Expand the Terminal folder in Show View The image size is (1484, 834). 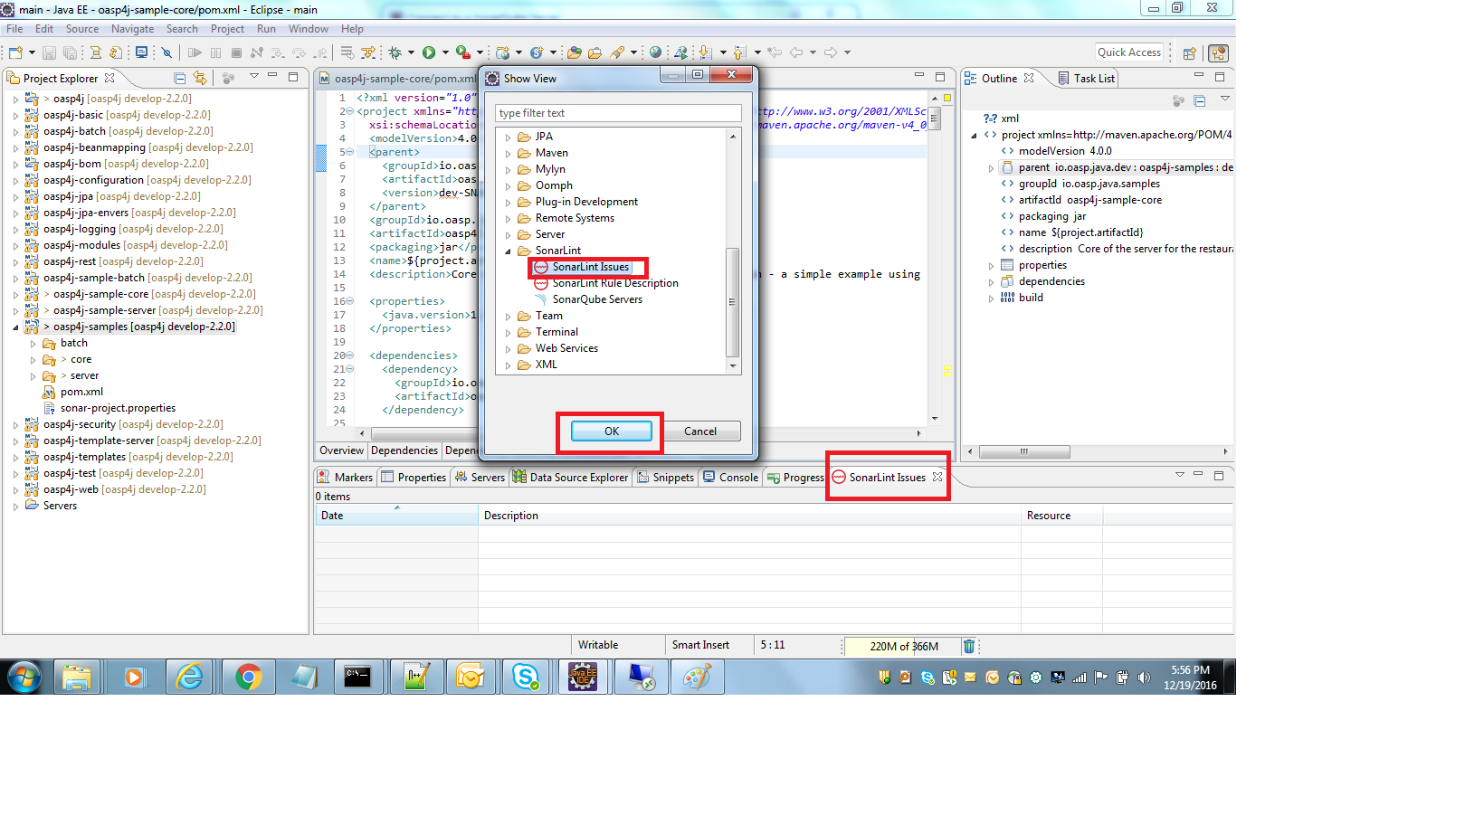508,333
